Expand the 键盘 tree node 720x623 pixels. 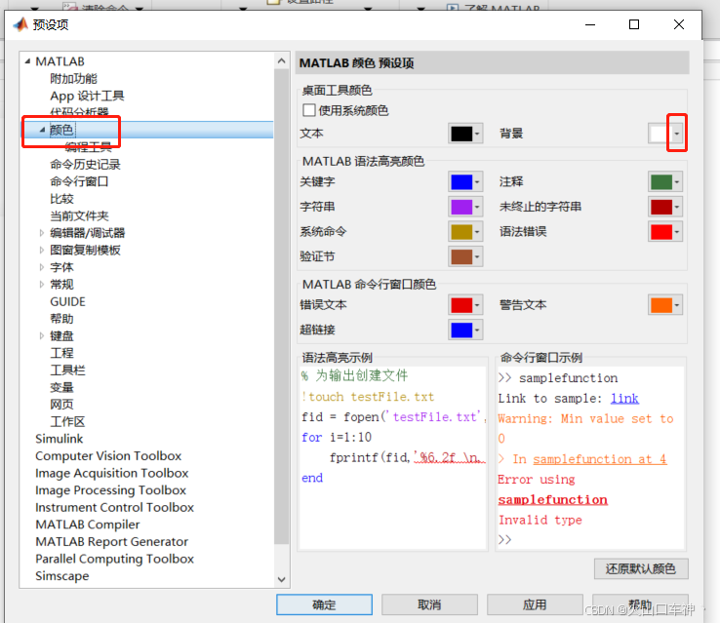tap(42, 335)
